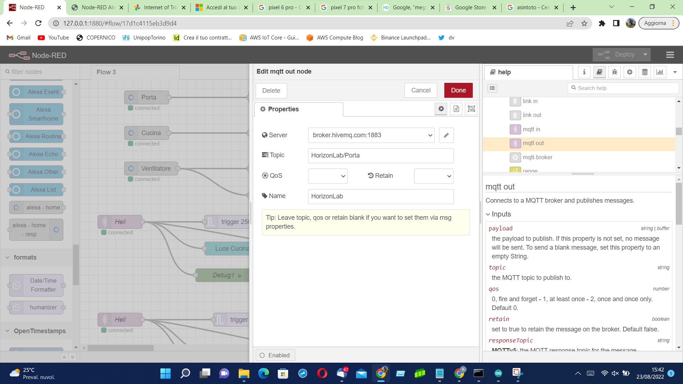Open the Retain dropdown
Screen dimensions: 683x384
tap(434, 176)
